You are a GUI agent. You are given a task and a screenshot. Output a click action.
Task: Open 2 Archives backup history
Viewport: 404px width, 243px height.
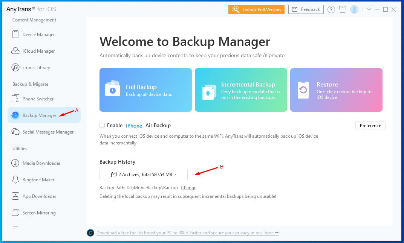tap(144, 175)
